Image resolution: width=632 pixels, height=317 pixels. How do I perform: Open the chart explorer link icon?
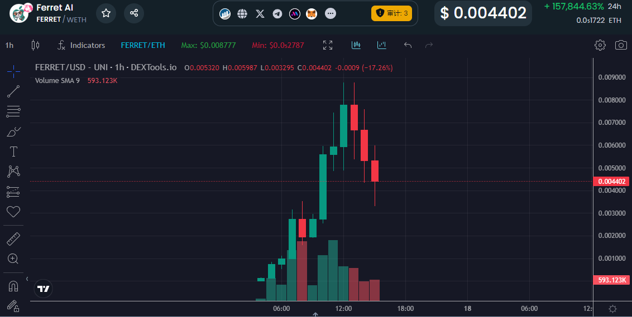coord(225,14)
